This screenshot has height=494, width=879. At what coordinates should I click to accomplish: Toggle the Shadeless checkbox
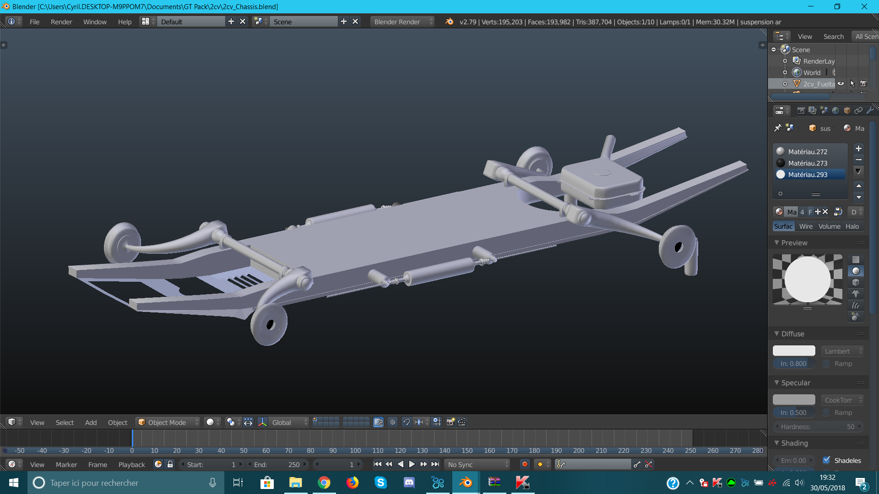(x=826, y=460)
